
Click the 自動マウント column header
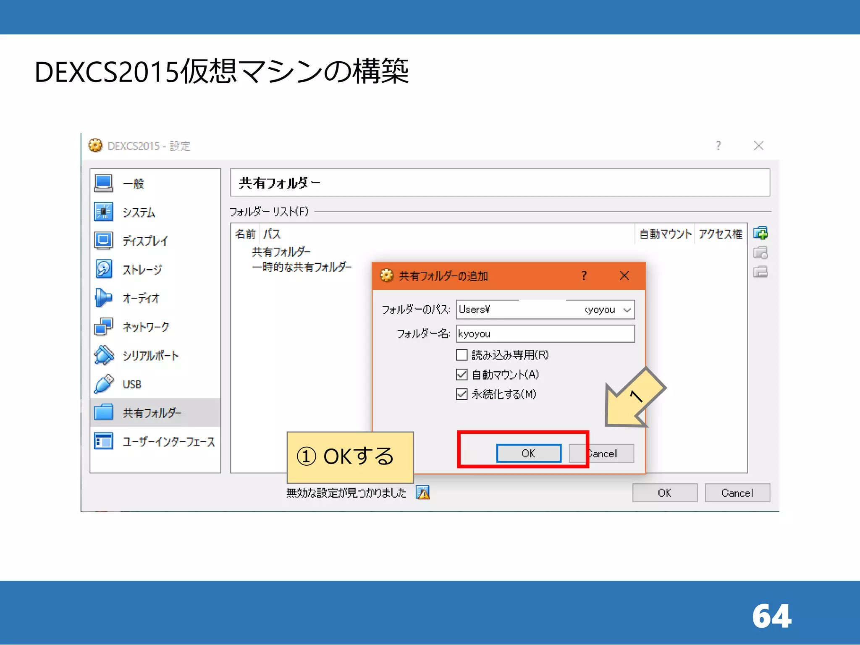click(x=665, y=234)
